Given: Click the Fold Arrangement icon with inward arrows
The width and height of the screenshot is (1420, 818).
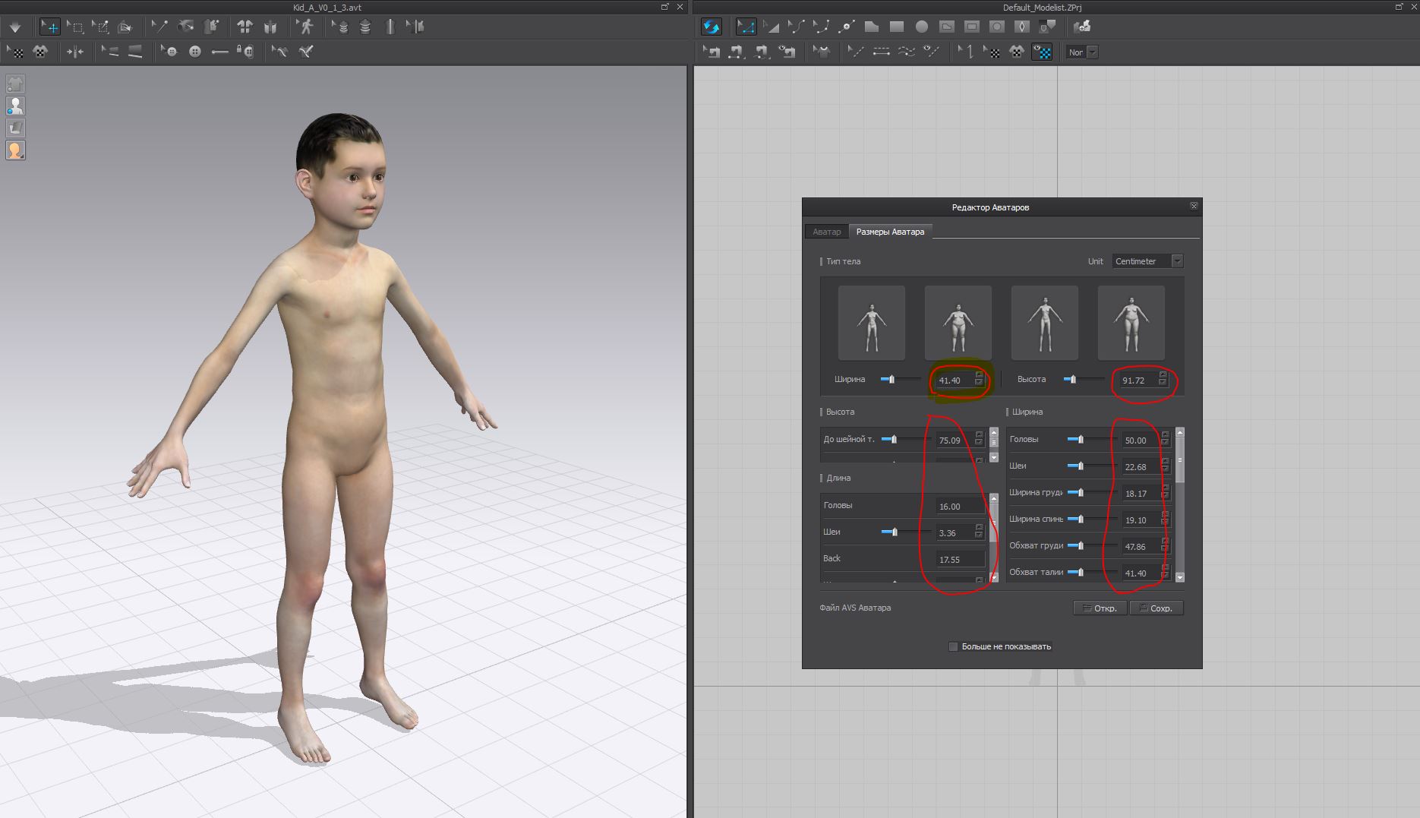Looking at the screenshot, I should [75, 52].
